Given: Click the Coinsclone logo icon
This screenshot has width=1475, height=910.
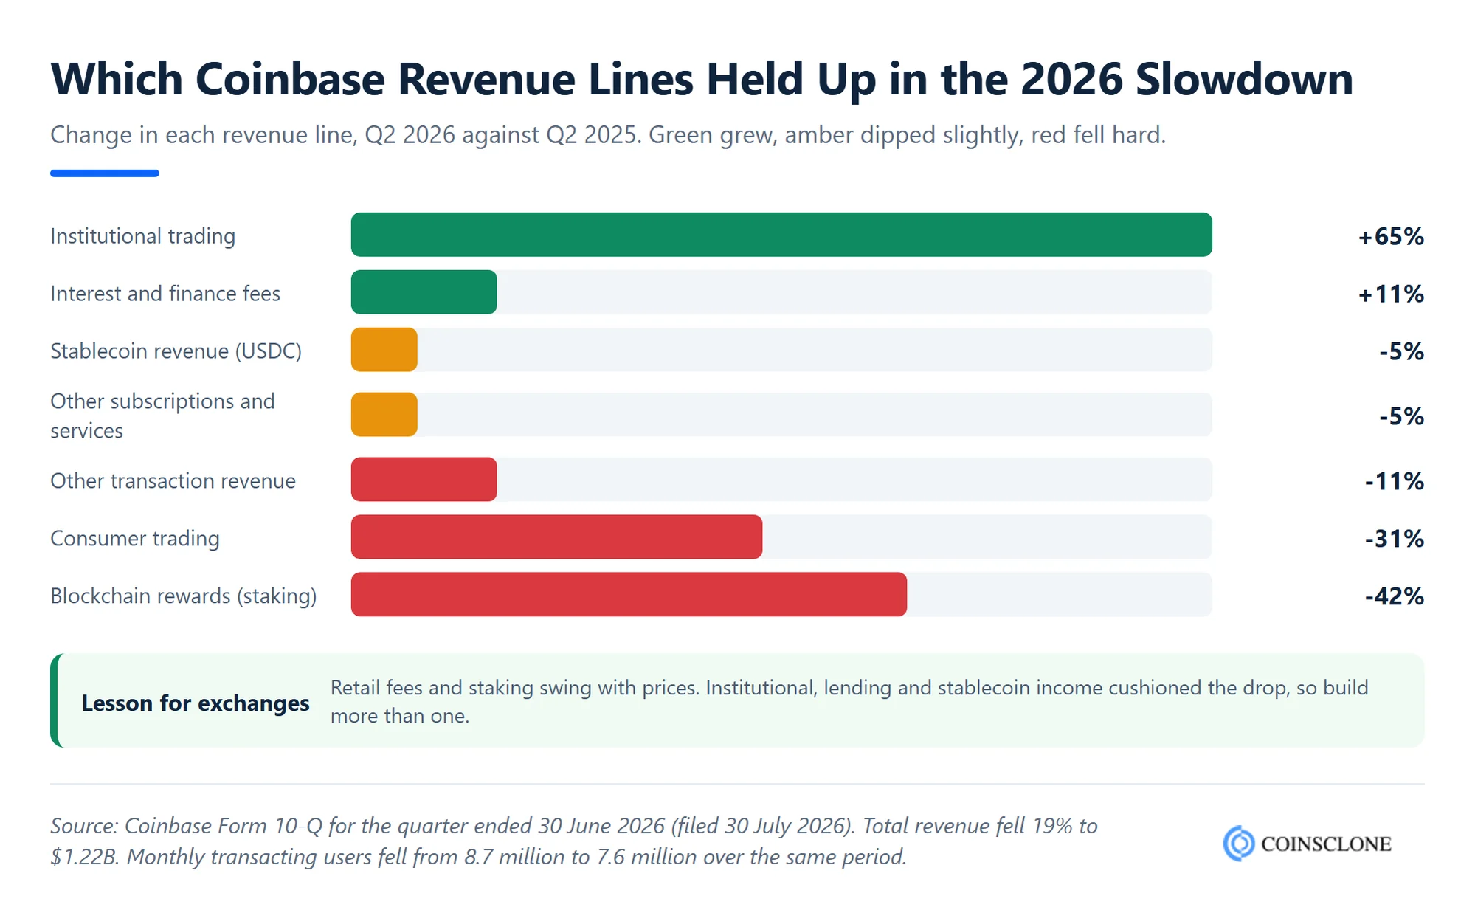Looking at the screenshot, I should pyautogui.click(x=1239, y=843).
